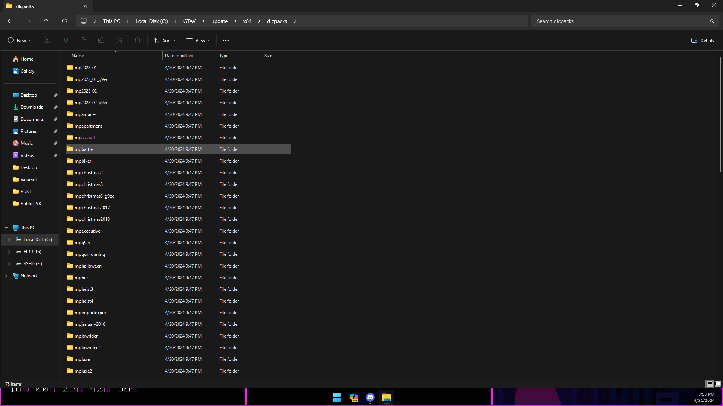Screen dimensions: 723x406
Task: Click the search magnifier icon
Action: point(712,21)
